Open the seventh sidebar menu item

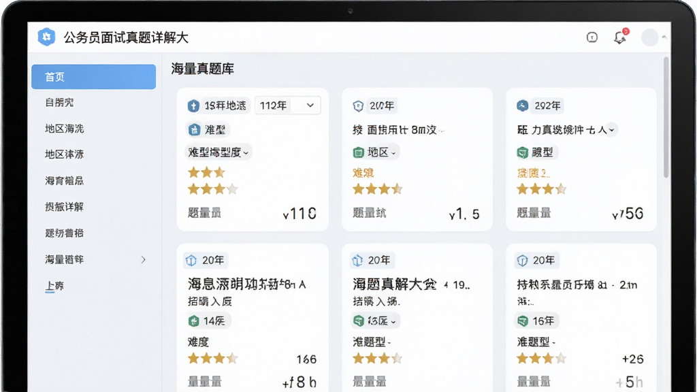pos(65,233)
